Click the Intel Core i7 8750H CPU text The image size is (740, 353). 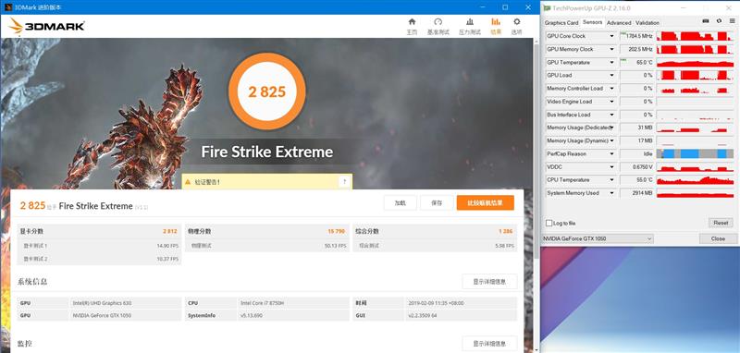(x=263, y=303)
